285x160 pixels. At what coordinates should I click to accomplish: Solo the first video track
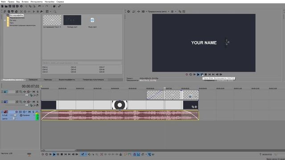coord(37,92)
